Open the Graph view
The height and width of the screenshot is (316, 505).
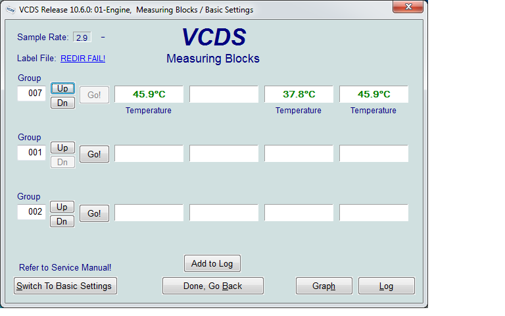[x=324, y=286]
